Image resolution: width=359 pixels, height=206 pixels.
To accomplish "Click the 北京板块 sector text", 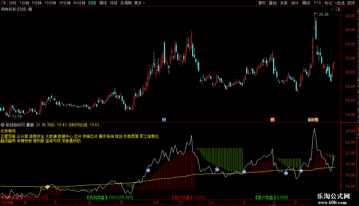I will point(8,131).
